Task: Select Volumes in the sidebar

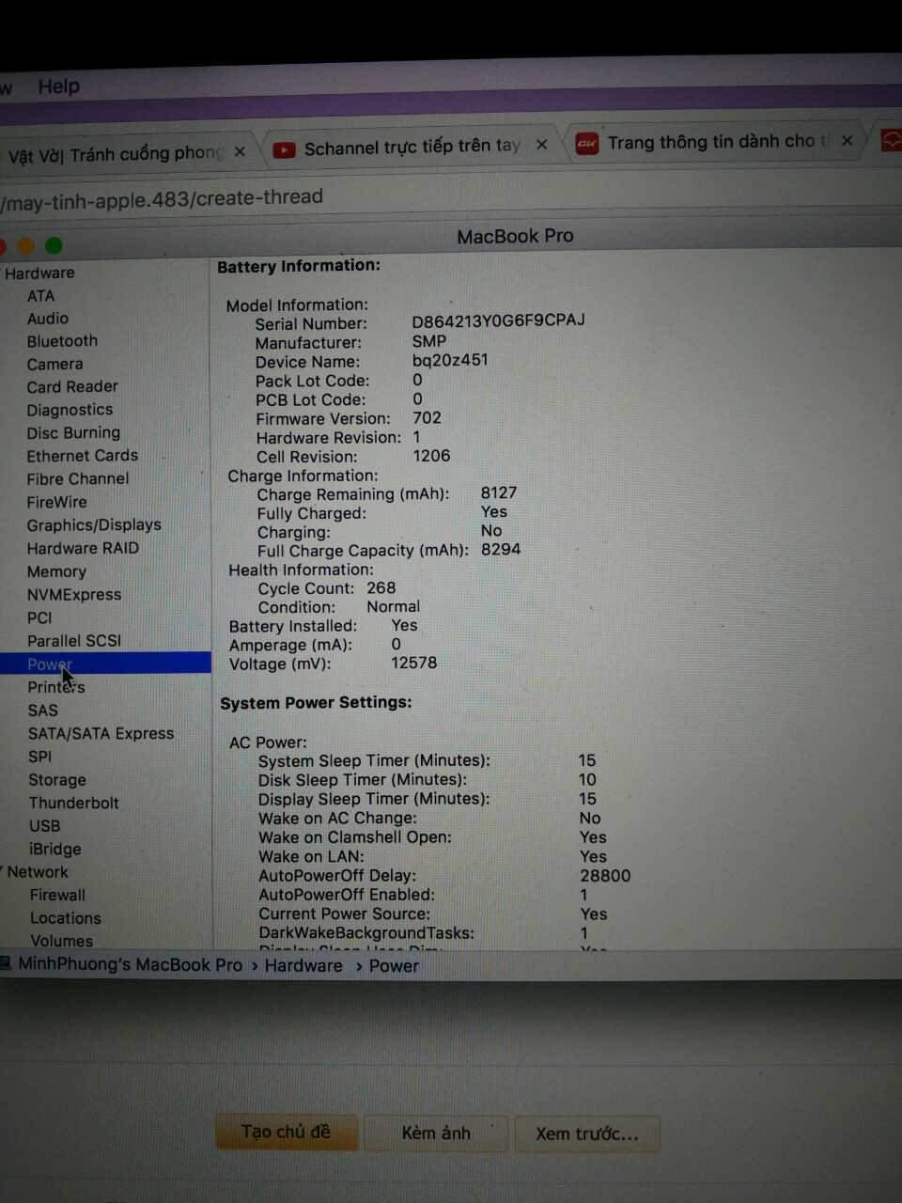Action: [62, 941]
